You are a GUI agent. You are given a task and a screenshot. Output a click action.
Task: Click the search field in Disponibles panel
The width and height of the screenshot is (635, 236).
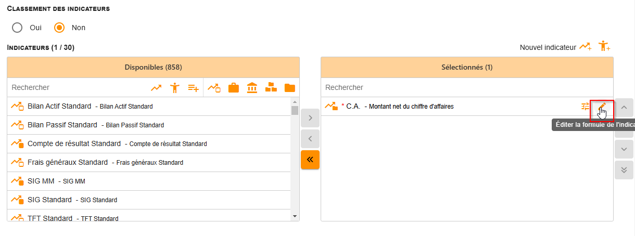tap(78, 88)
